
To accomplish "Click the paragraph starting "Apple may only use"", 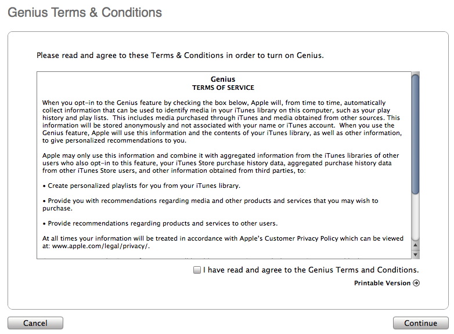I will pyautogui.click(x=222, y=164).
